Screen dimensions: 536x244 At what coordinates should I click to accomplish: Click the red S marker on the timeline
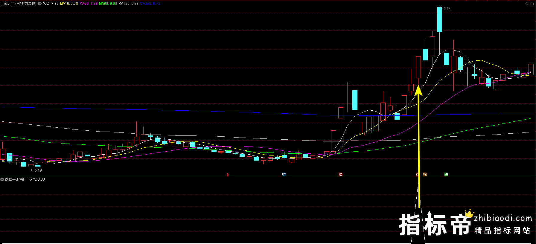tap(228, 175)
